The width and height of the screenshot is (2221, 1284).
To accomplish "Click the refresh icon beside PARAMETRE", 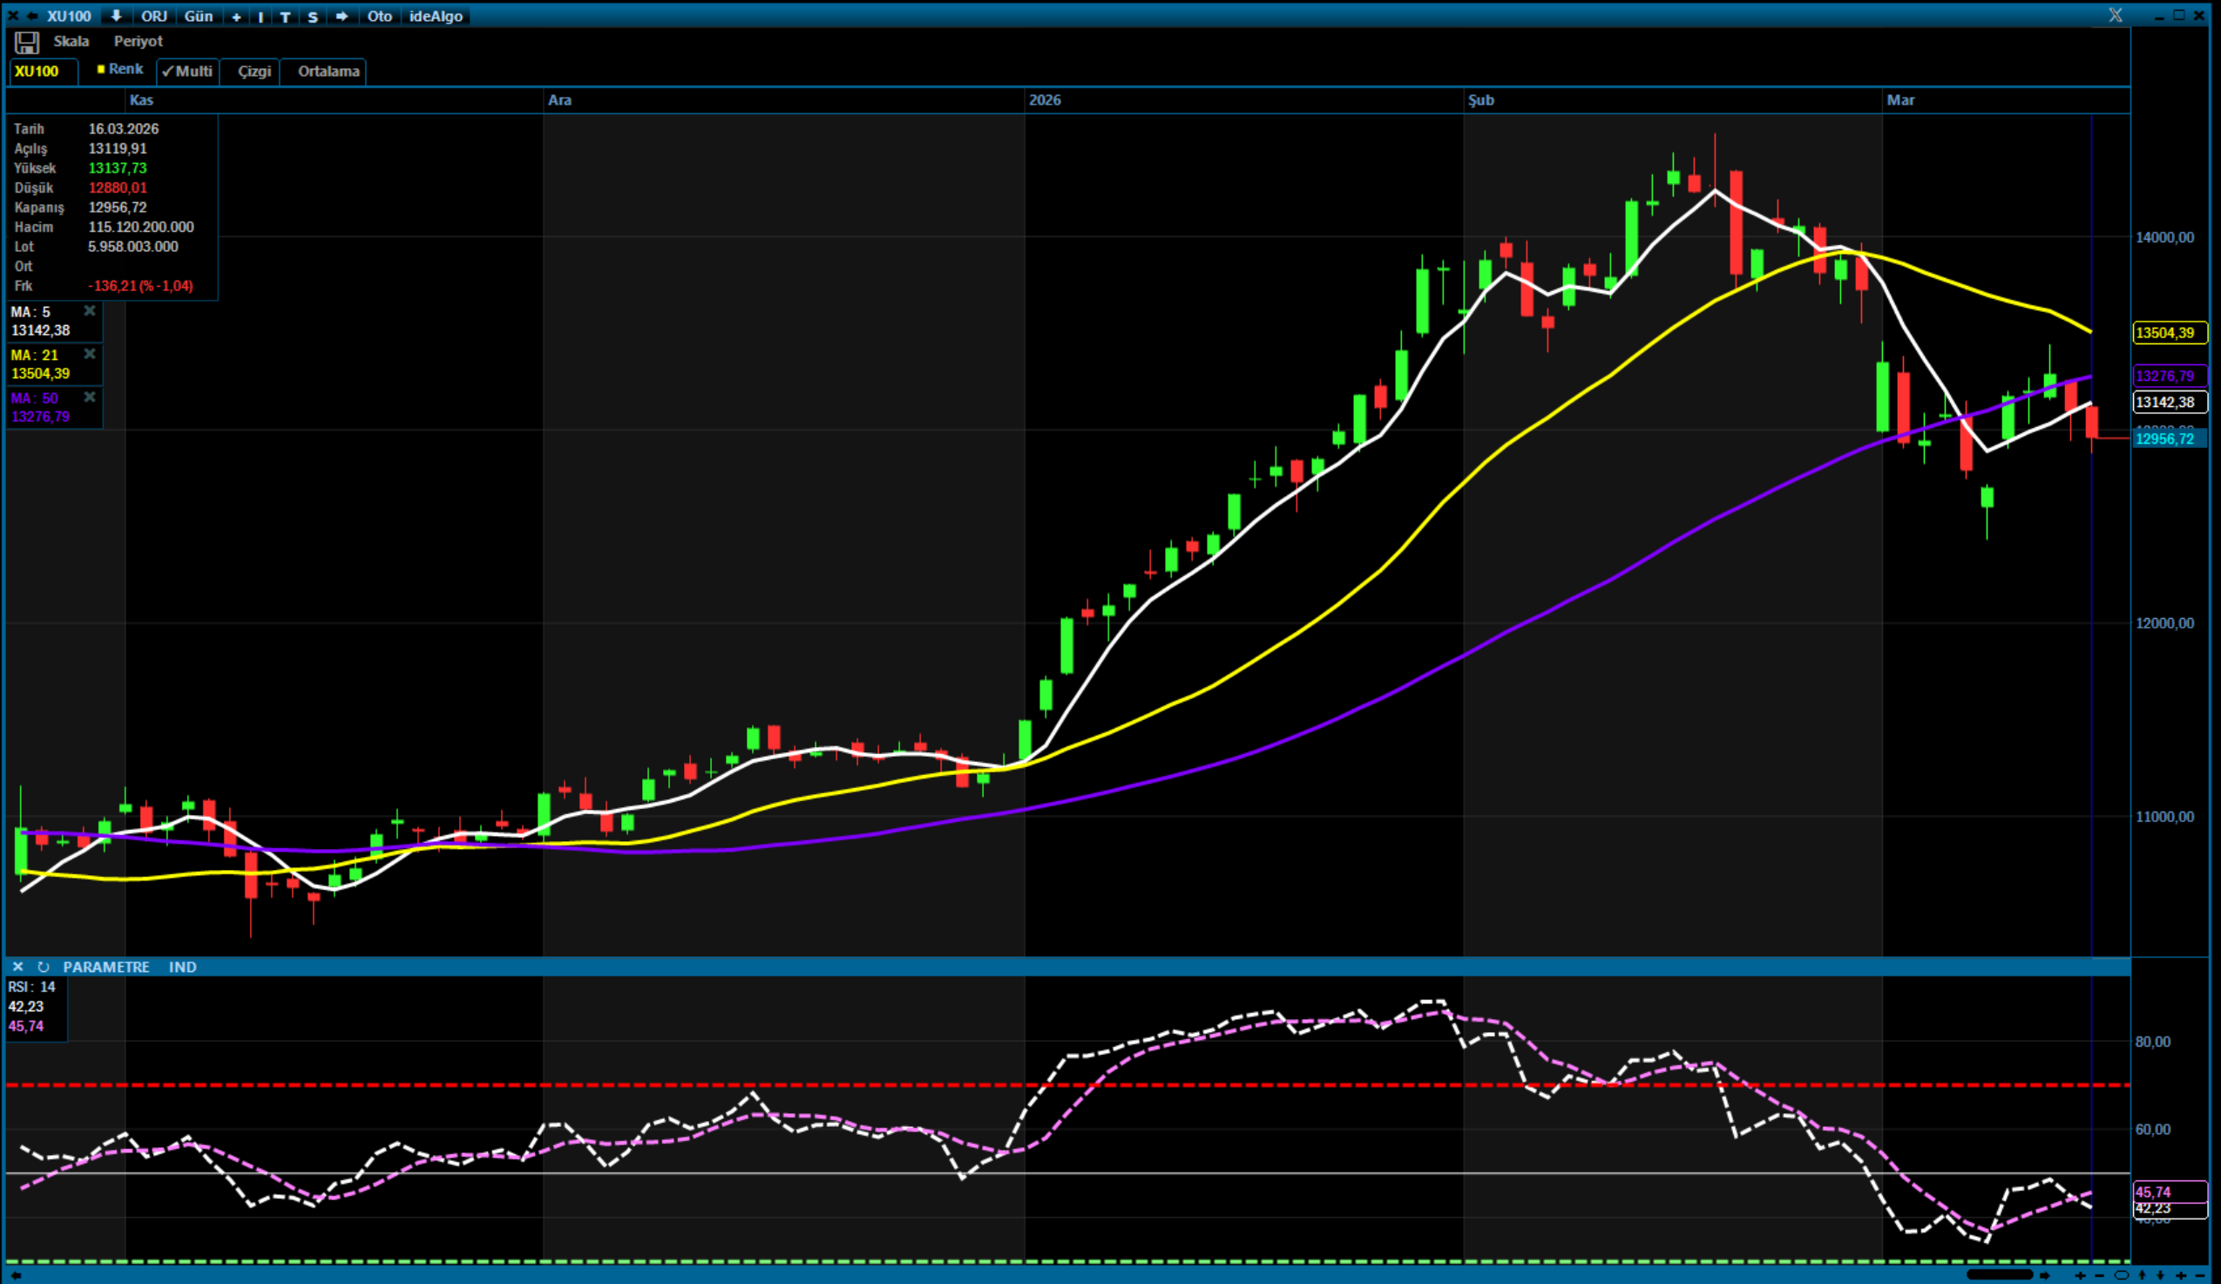I will click(x=43, y=967).
